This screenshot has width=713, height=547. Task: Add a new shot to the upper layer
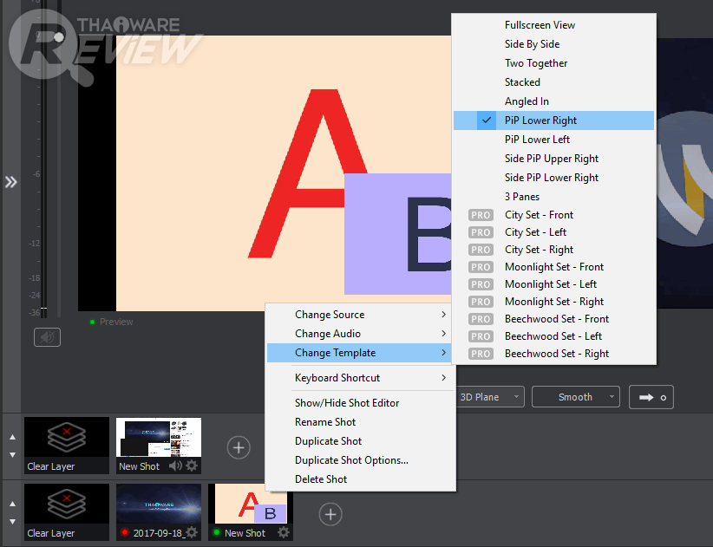(239, 447)
